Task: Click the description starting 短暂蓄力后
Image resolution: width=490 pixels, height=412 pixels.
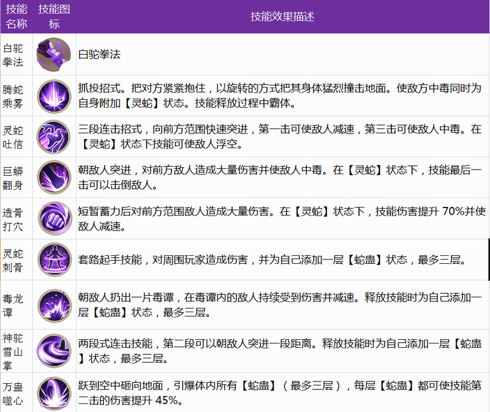Action: tap(282, 219)
